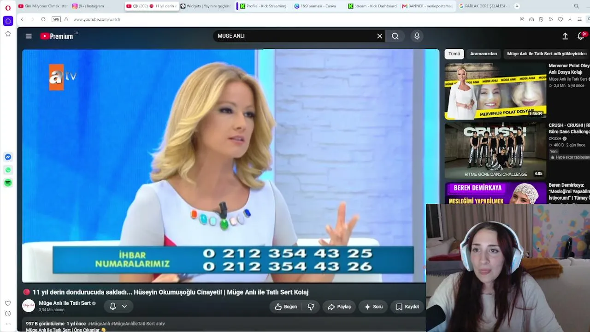Start voice search with the microphone
This screenshot has height=332, width=590.
[417, 36]
